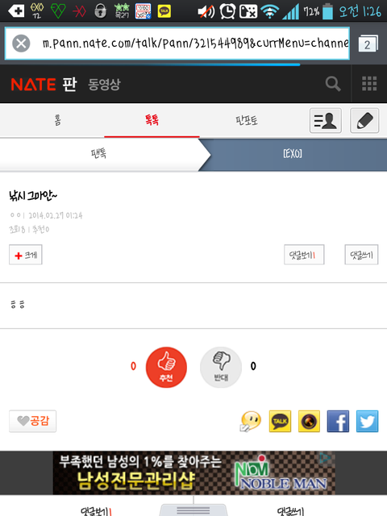Click the 댓글보기 button under the title
The image size is (387, 516).
(304, 255)
